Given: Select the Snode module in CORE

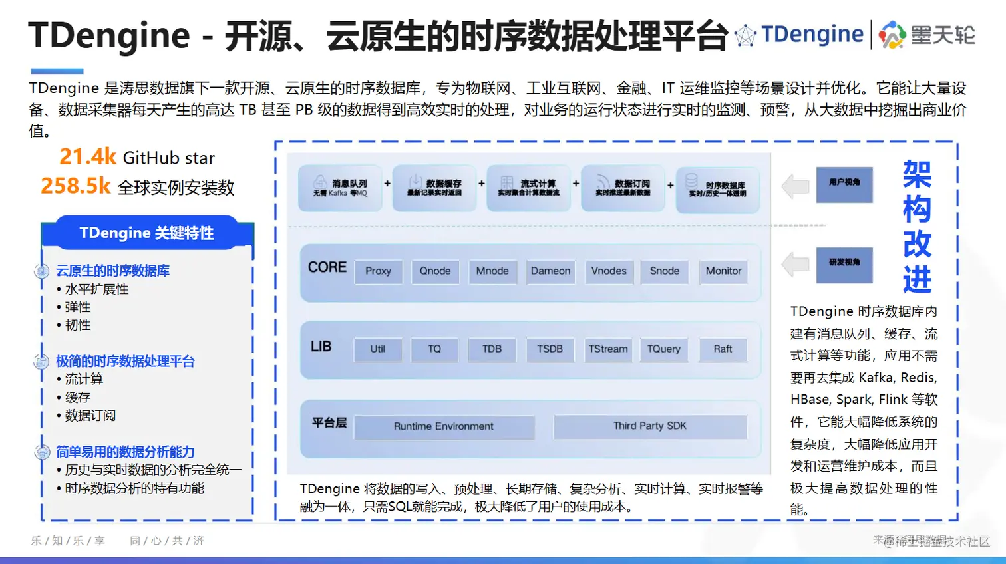Looking at the screenshot, I should tap(665, 271).
